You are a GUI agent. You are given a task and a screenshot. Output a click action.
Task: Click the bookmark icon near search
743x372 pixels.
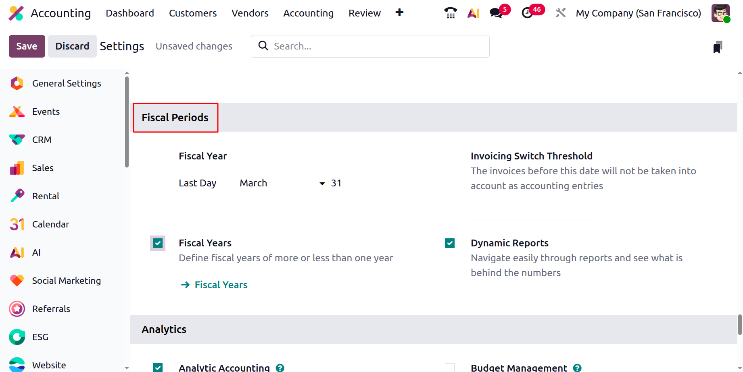click(718, 47)
